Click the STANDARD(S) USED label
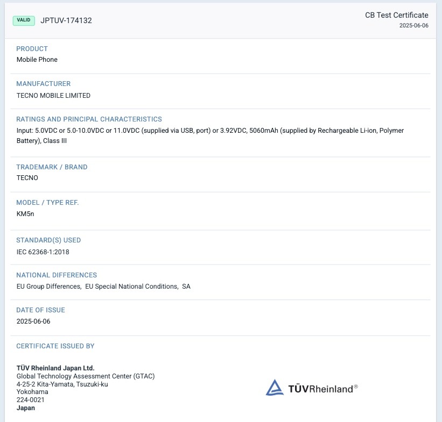This screenshot has width=442, height=422. 48,240
